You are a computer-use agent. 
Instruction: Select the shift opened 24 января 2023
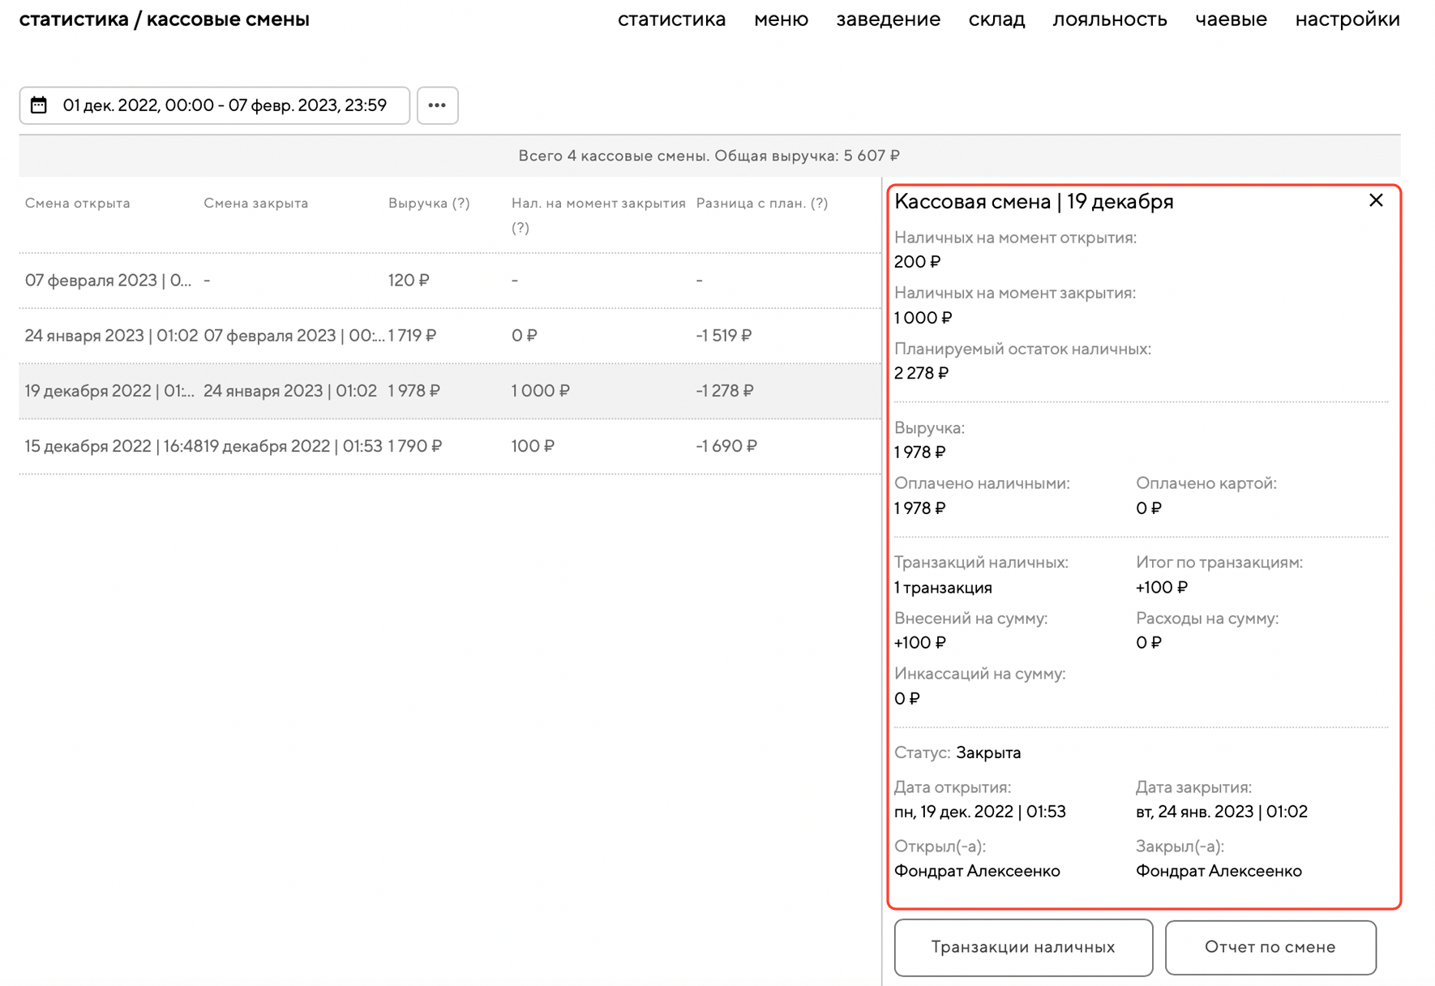coord(111,336)
